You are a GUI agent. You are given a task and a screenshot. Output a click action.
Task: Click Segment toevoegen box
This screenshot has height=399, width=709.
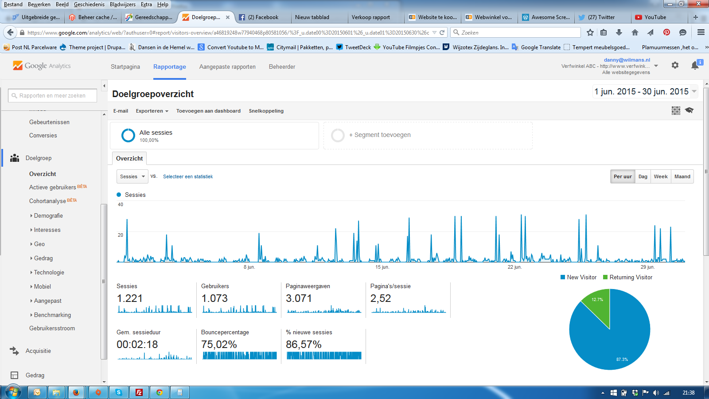coord(428,135)
